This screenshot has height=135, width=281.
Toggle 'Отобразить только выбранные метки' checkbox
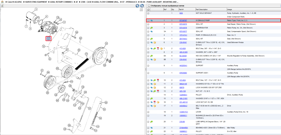149,6
